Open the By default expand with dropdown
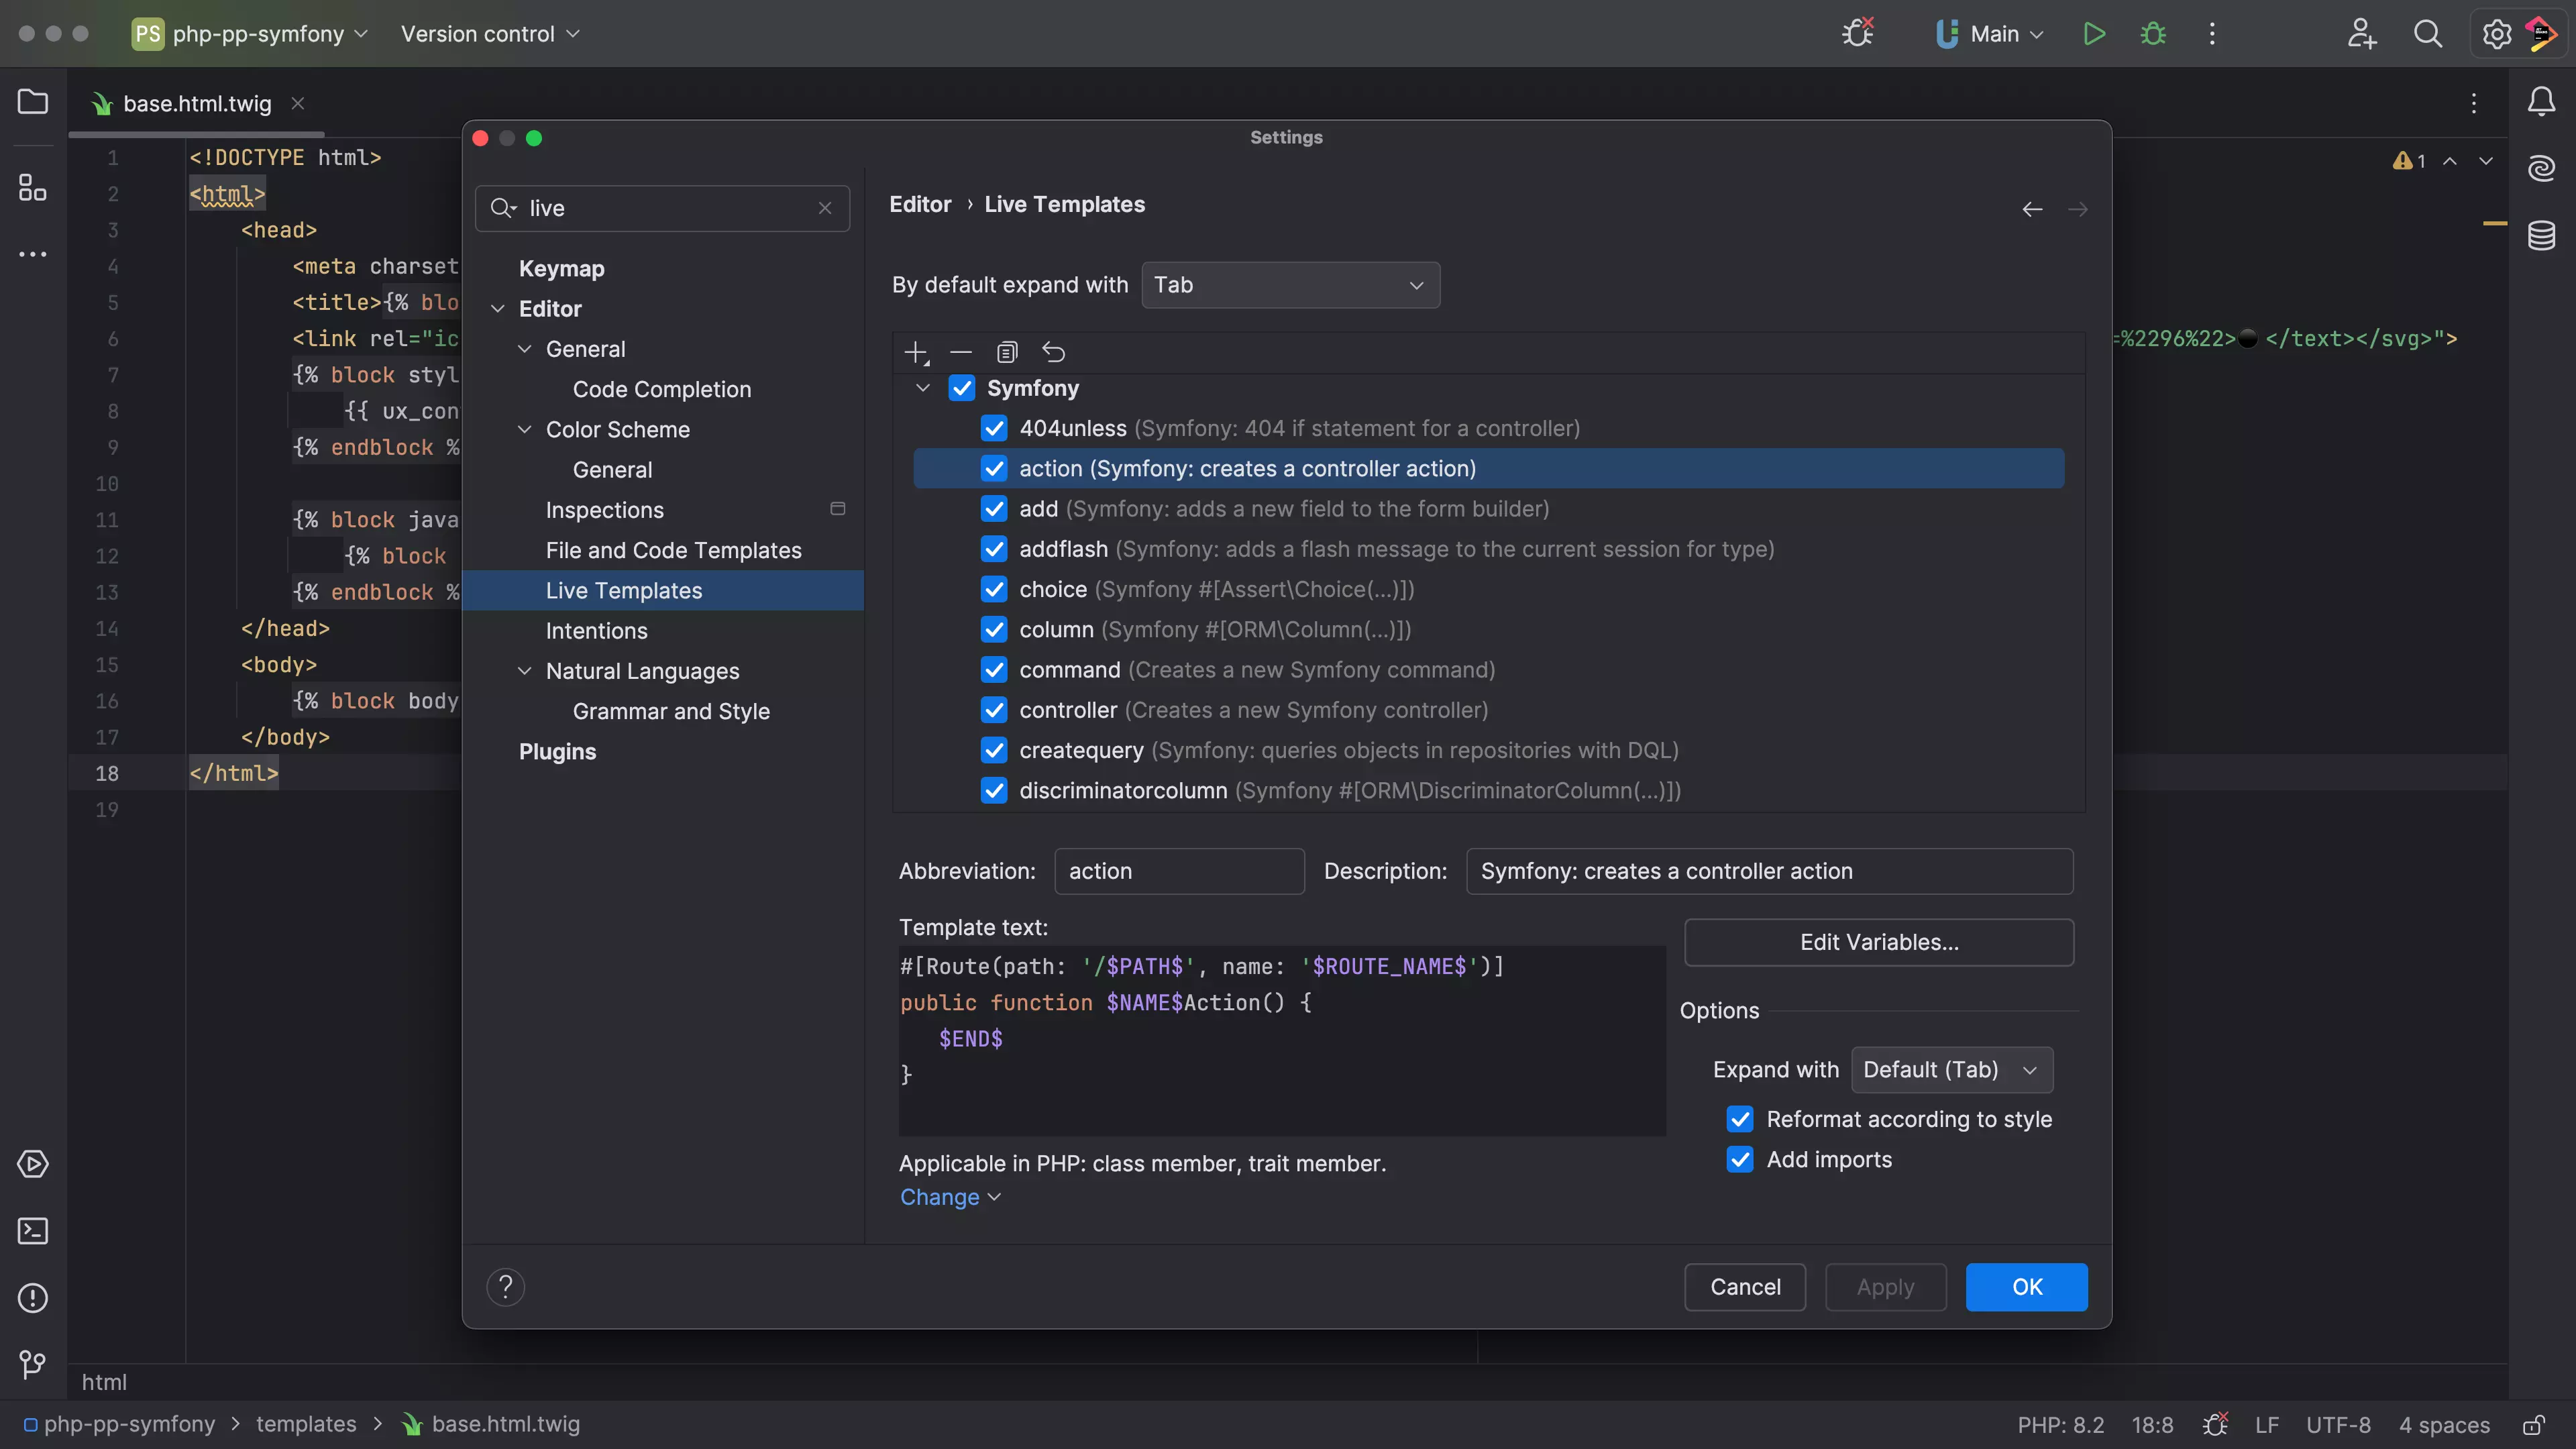 [x=1290, y=285]
